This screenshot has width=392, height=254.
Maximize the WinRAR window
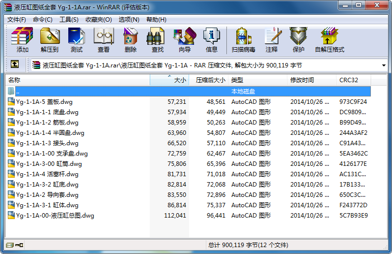click(x=359, y=5)
